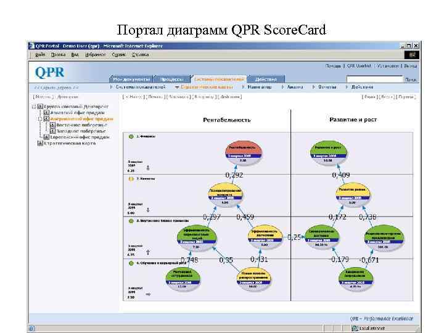Click the Local intranet zone icon
444x333 pixels.
coord(355,329)
